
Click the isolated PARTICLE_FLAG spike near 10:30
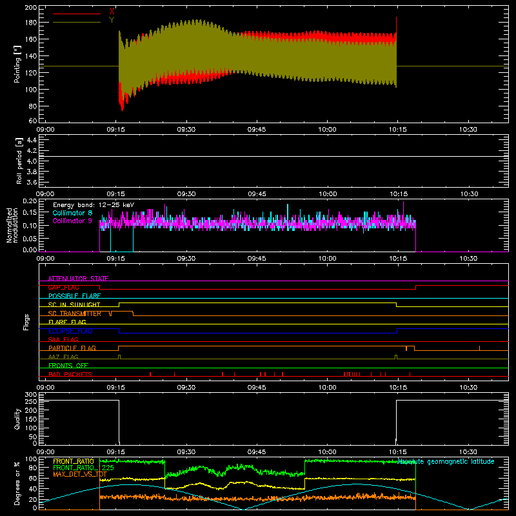(479, 348)
